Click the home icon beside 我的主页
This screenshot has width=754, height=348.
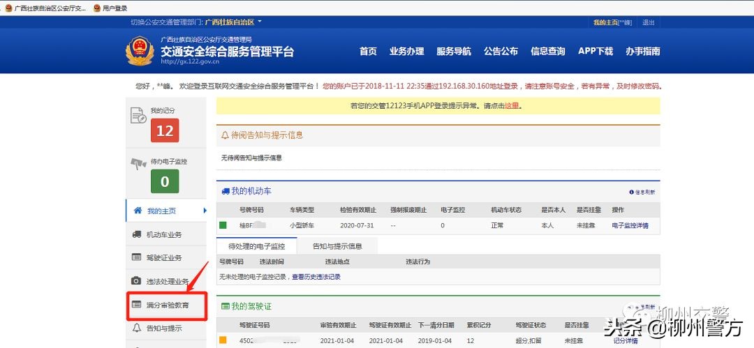click(138, 211)
